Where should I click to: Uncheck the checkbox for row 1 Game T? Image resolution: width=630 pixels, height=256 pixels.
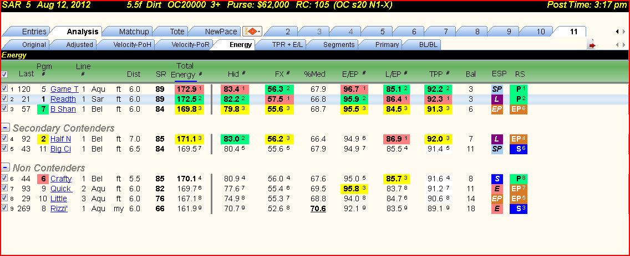(x=4, y=88)
